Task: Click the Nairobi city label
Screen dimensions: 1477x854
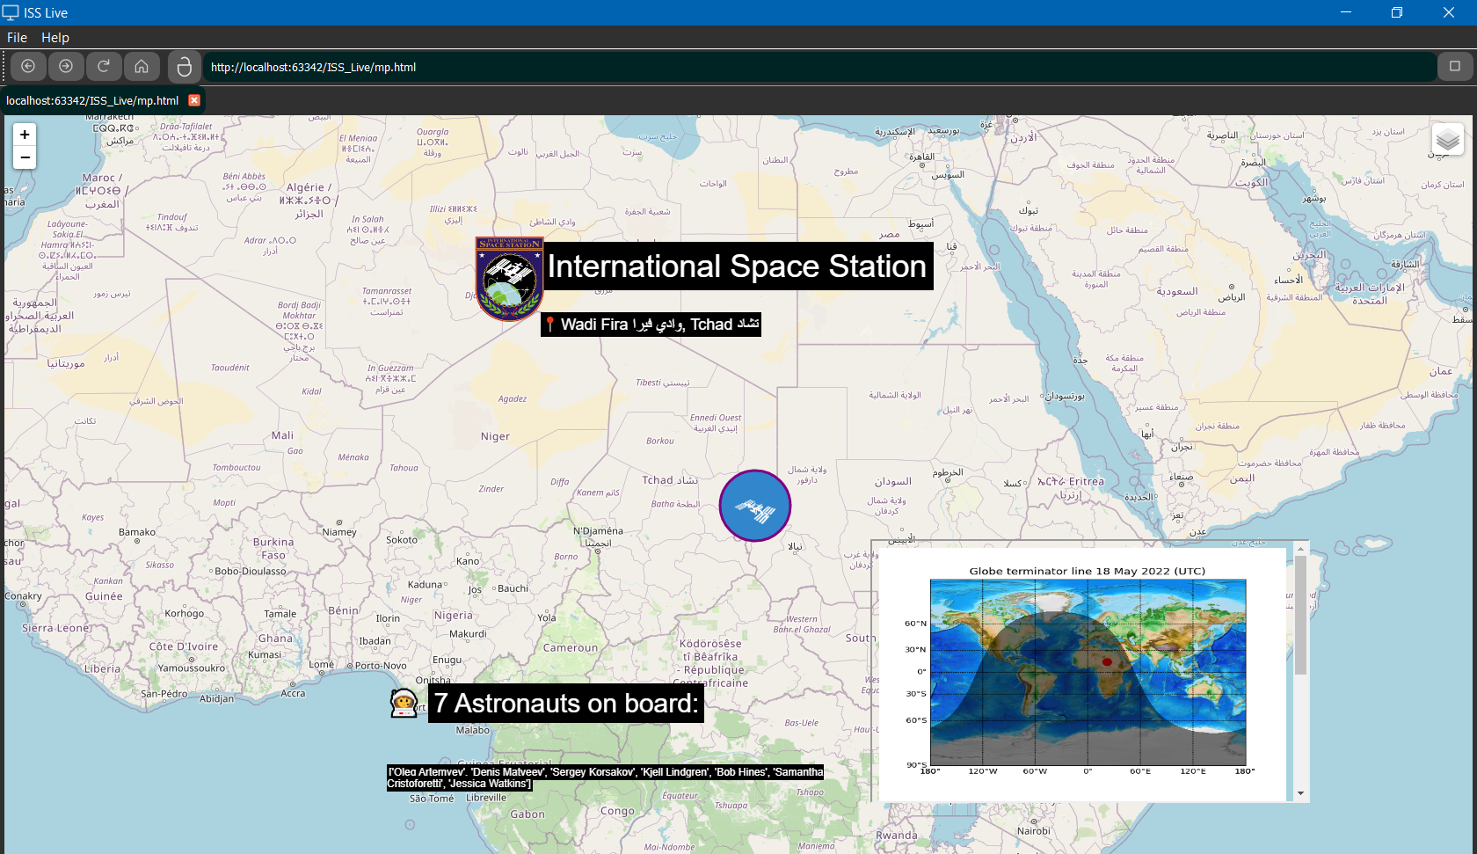Action: pyautogui.click(x=1034, y=831)
